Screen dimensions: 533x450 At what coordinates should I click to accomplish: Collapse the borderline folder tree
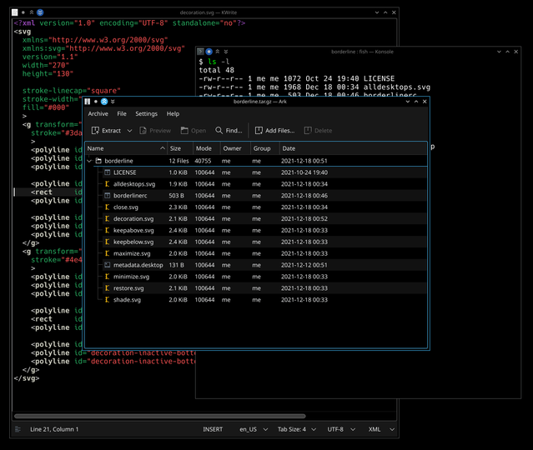(89, 161)
